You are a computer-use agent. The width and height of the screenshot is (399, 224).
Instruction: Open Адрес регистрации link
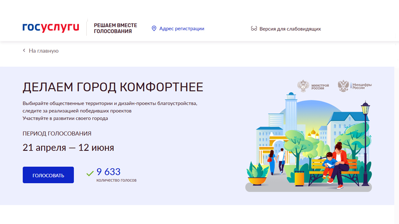point(182,28)
